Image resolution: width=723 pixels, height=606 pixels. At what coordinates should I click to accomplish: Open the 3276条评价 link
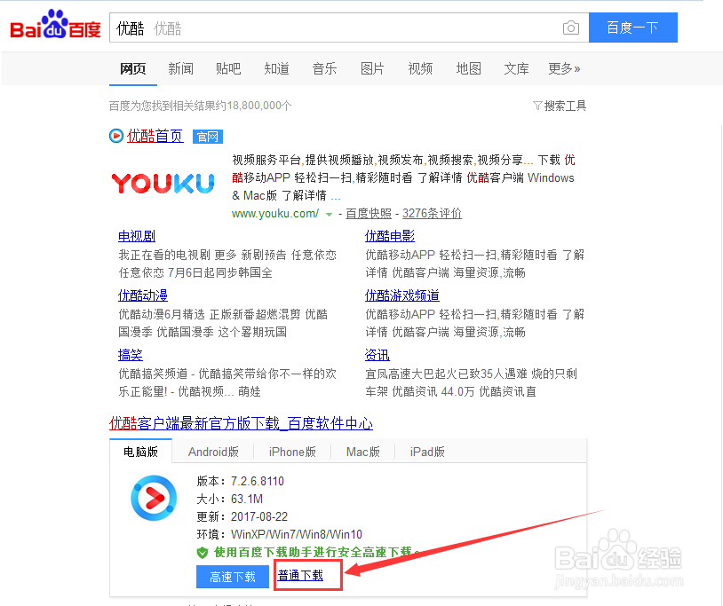pos(432,214)
